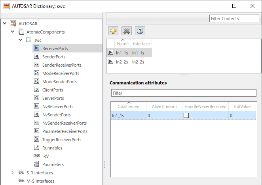Screen dimensions: 262x185
Task: Click the Parameters database icon
Action: click(x=36, y=164)
